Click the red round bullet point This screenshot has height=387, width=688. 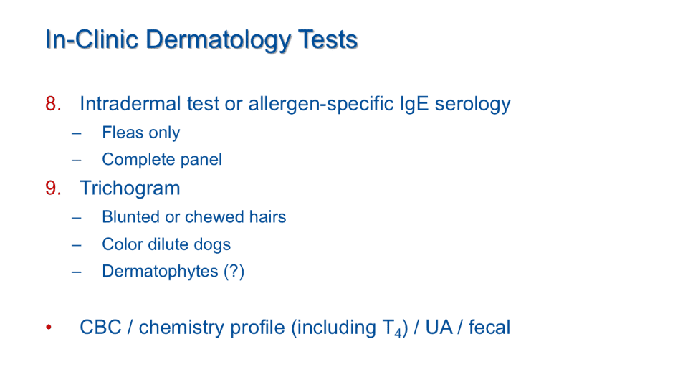click(49, 328)
